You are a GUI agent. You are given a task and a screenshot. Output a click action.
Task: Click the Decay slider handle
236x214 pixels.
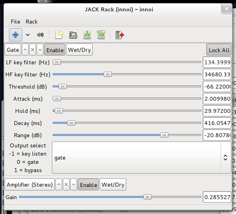(x=71, y=123)
